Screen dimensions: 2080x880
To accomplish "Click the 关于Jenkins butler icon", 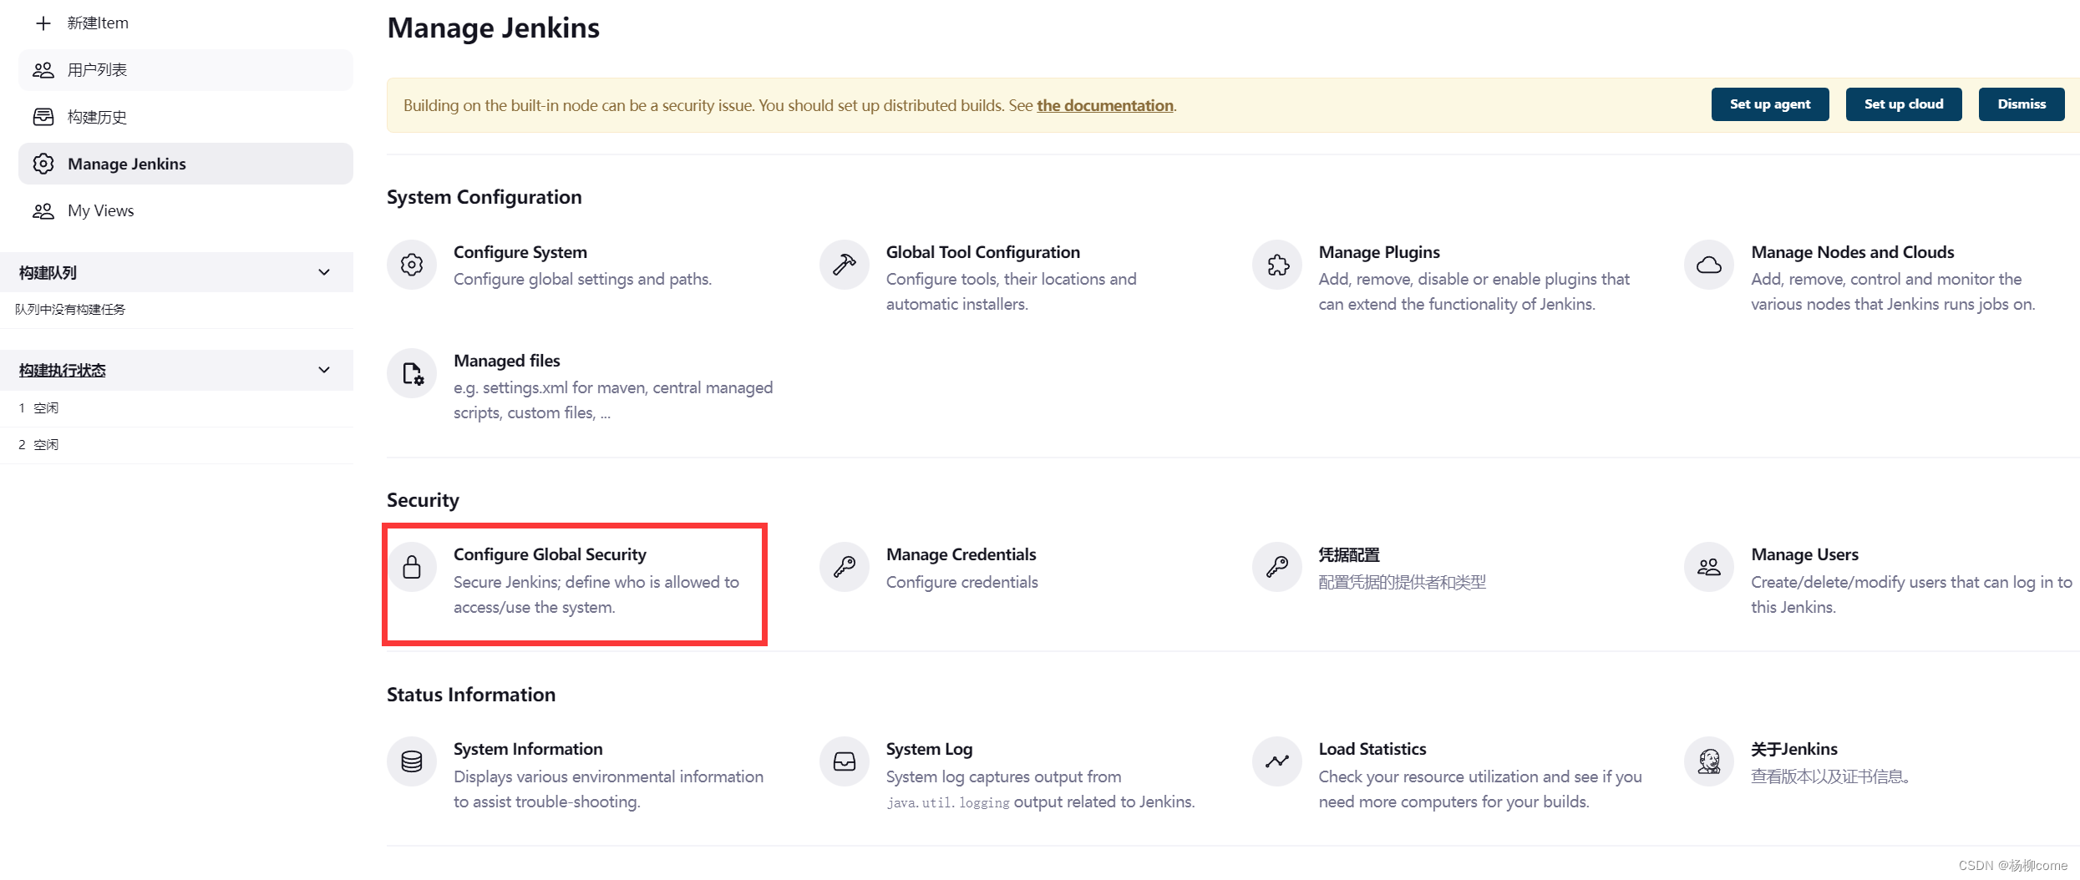I will tap(1709, 761).
